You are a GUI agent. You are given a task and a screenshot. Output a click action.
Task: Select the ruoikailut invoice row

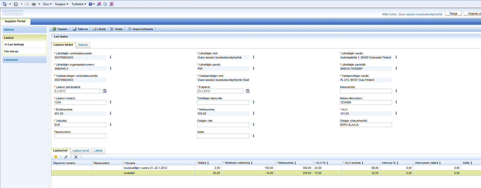[266, 173]
